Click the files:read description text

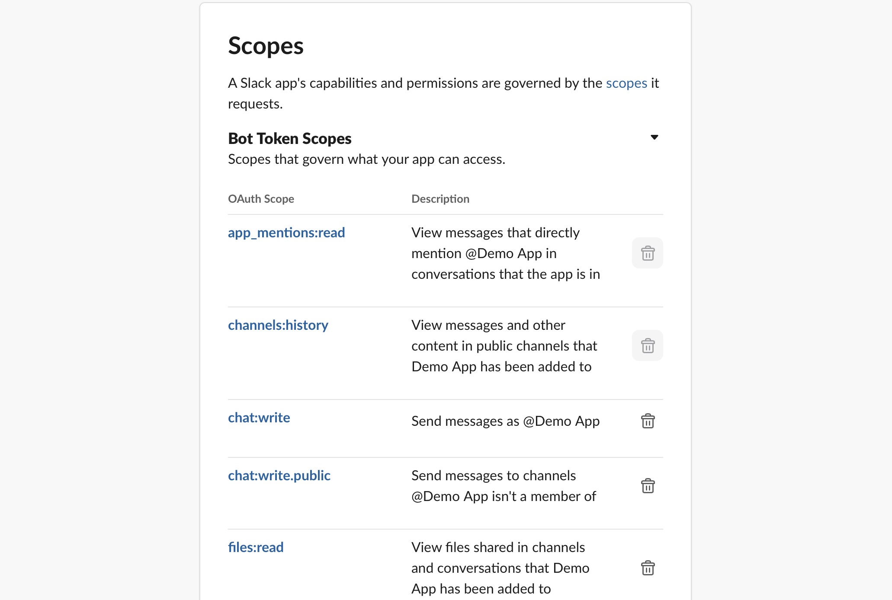[x=500, y=568]
